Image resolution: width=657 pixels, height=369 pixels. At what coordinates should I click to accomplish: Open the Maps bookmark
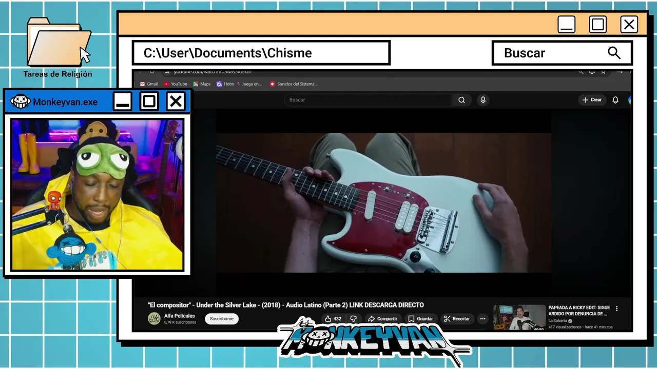(x=202, y=84)
